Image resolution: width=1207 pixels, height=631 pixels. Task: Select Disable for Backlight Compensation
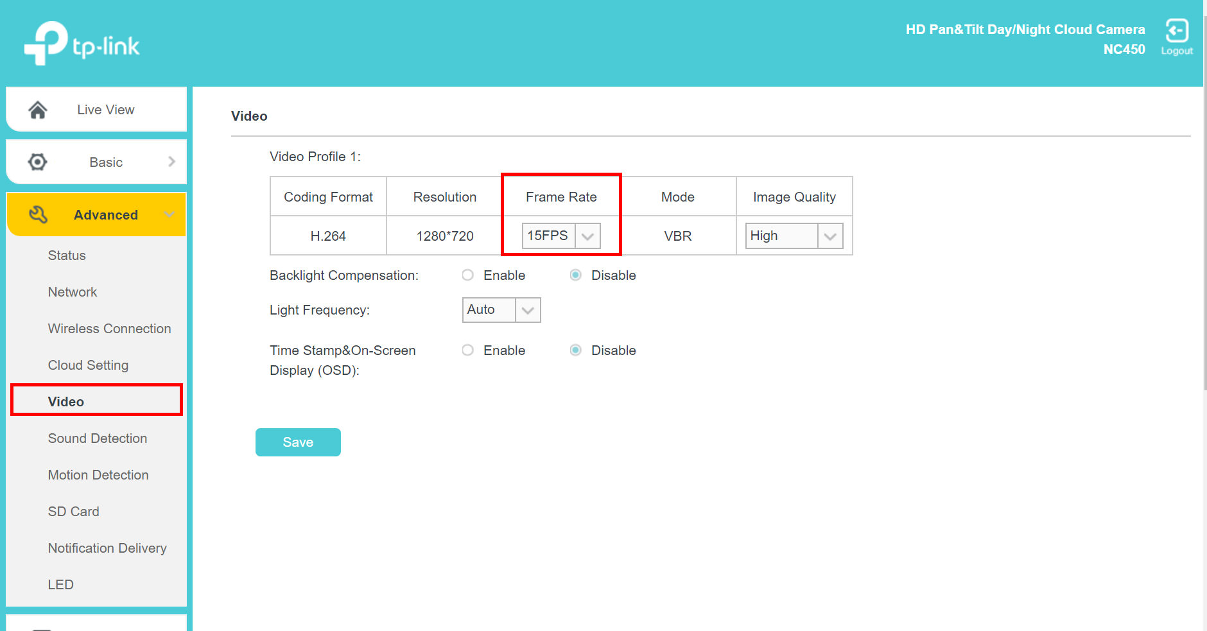(576, 275)
